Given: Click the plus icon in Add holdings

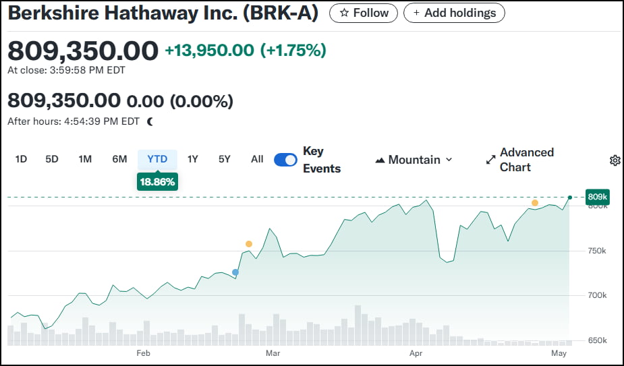Looking at the screenshot, I should pyautogui.click(x=416, y=13).
